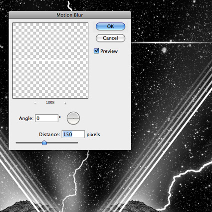Image resolution: width=212 pixels, height=212 pixels.
Task: Click the Motion Blur title bar
Action: (x=70, y=15)
